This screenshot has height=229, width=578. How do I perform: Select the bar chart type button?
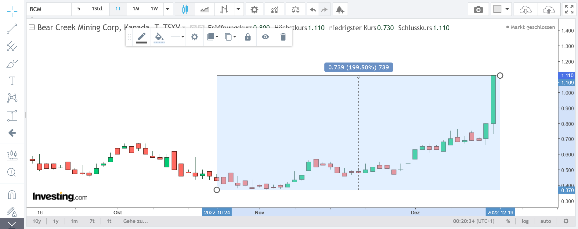pos(224,9)
